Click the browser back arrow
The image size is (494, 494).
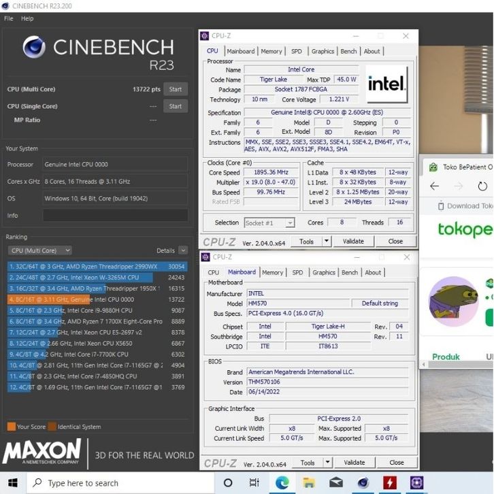click(x=434, y=186)
